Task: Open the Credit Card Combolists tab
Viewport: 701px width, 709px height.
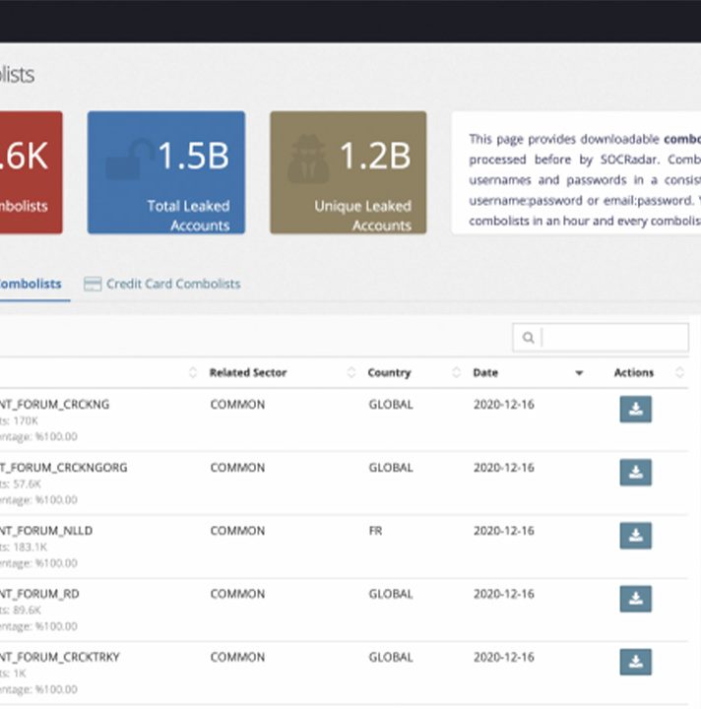Action: 162,284
